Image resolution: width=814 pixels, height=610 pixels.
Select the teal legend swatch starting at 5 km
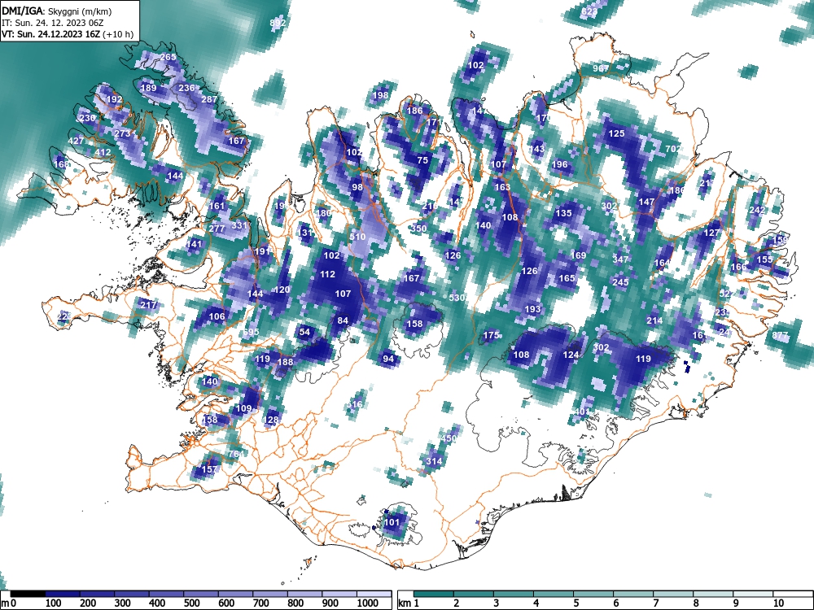[593, 594]
